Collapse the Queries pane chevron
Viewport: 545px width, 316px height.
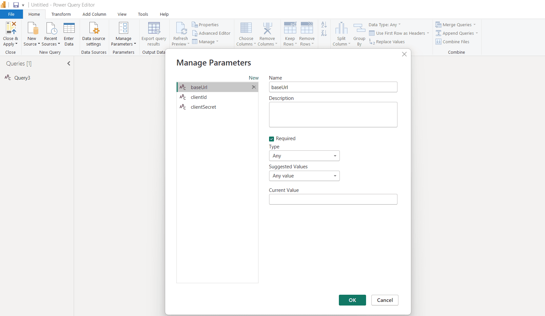click(x=69, y=64)
